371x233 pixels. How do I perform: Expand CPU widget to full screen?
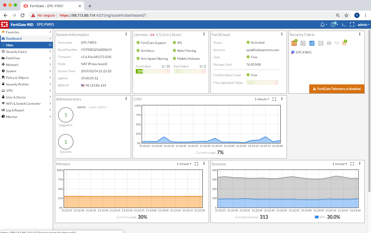274,99
